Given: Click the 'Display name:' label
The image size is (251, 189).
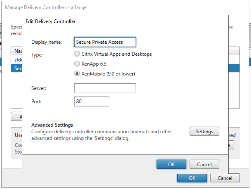Looking at the screenshot, I should [x=47, y=42].
